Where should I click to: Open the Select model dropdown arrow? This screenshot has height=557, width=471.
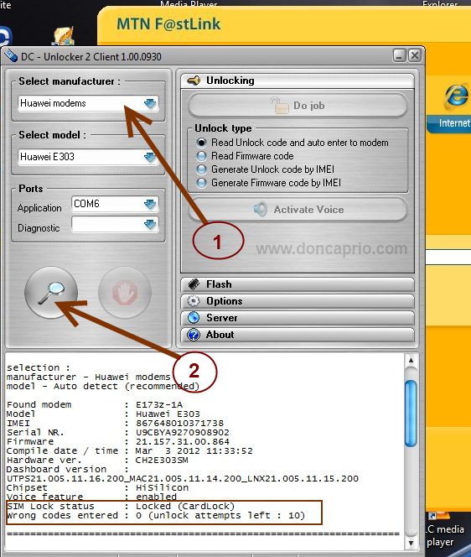[x=150, y=157]
